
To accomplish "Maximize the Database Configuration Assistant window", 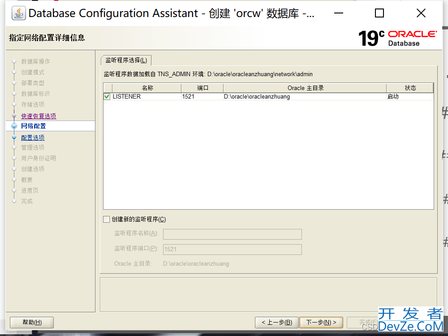I will pos(379,13).
